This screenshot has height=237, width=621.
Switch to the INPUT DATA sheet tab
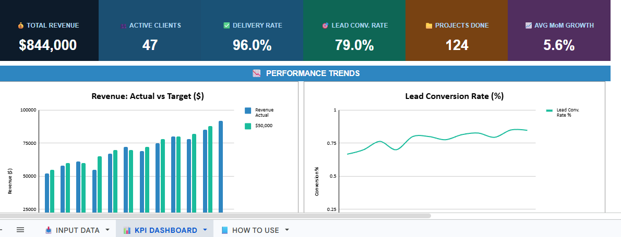point(77,230)
